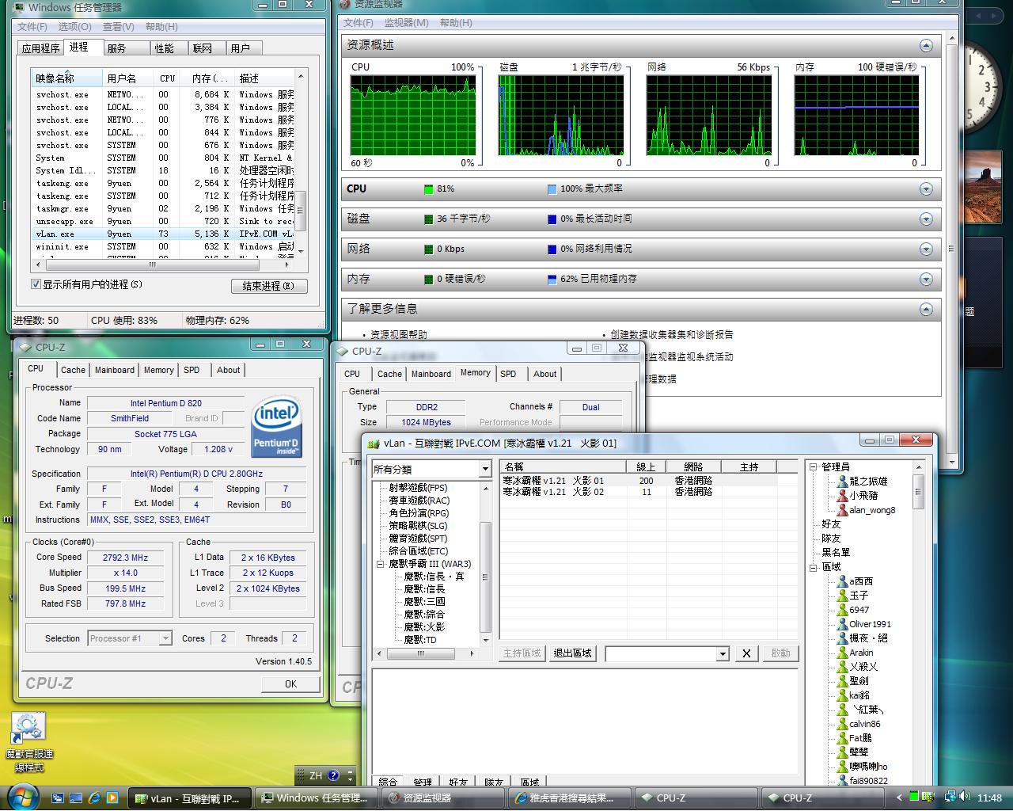
Task: Uncheck 显示所有用户的进程 checkbox
Action: (36, 284)
